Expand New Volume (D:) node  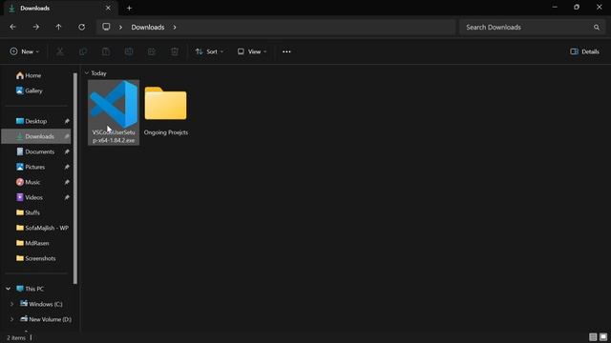(11, 319)
